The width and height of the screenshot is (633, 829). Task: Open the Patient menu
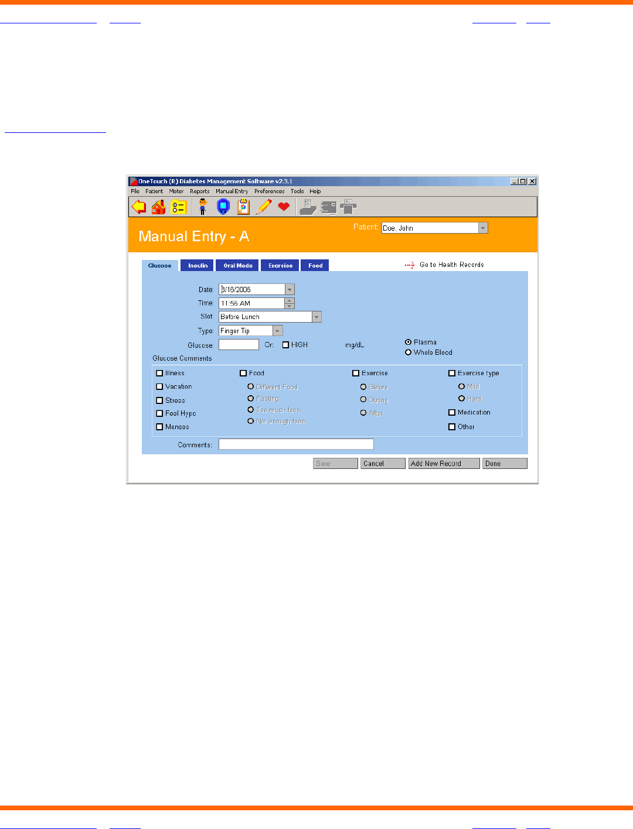(x=154, y=191)
